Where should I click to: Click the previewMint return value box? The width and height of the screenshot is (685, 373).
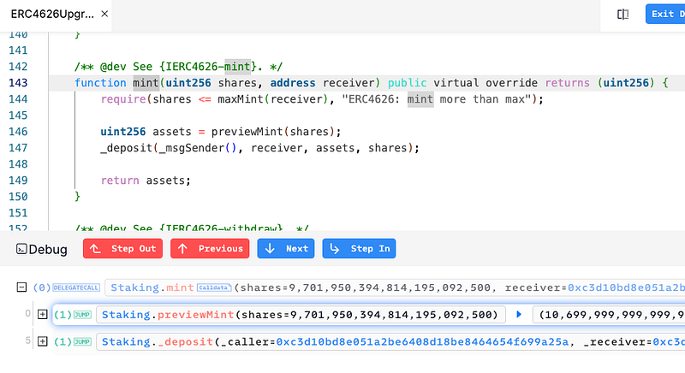pyautogui.click(x=608, y=315)
